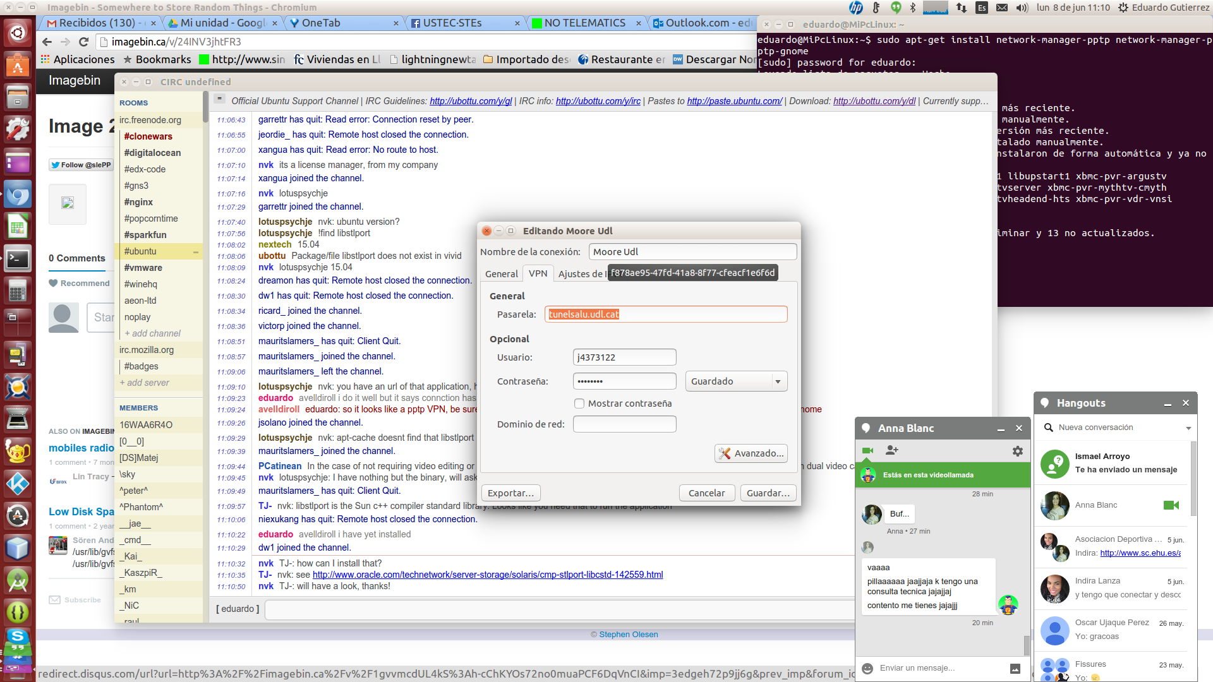The image size is (1213, 682).
Task: Click the video call icon in Anna Blanc chat
Action: point(867,451)
